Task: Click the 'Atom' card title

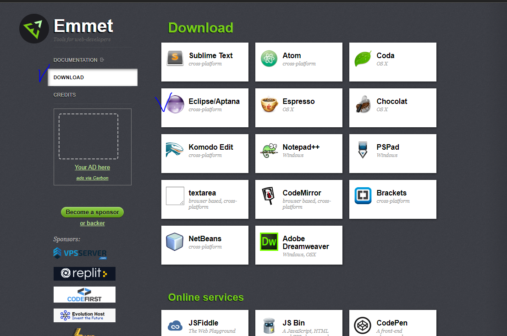Action: click(x=292, y=55)
